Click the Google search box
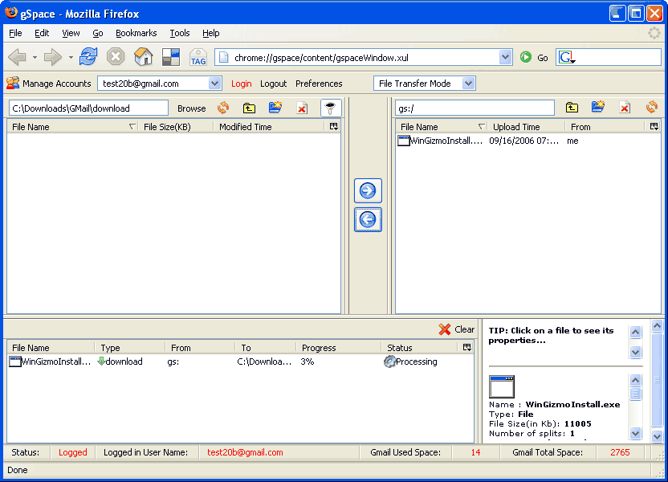 (609, 57)
